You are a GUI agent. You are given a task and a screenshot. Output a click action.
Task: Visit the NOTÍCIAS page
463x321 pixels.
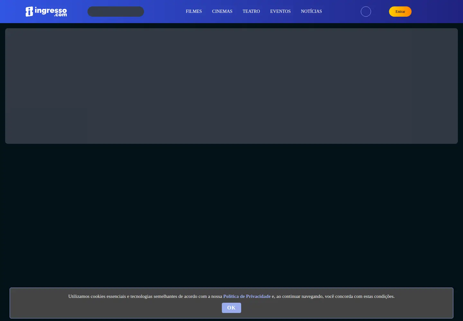[311, 11]
